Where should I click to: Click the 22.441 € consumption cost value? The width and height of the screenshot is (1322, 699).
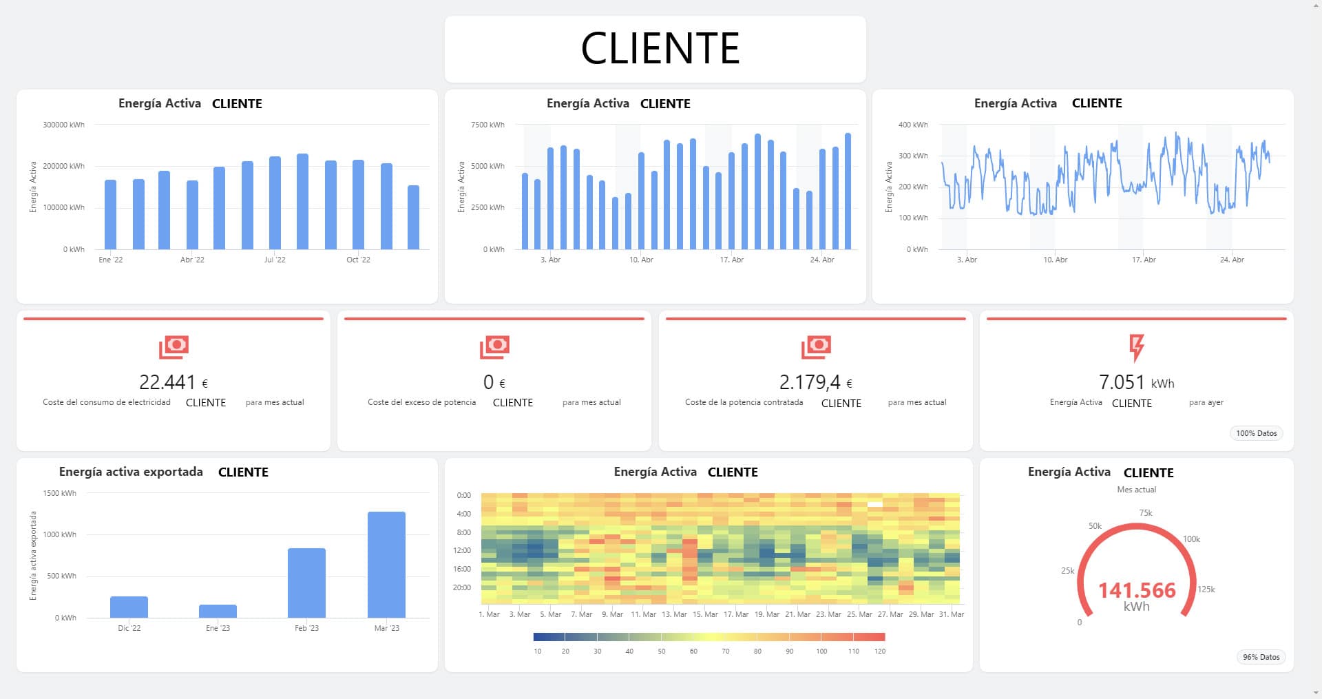point(174,382)
